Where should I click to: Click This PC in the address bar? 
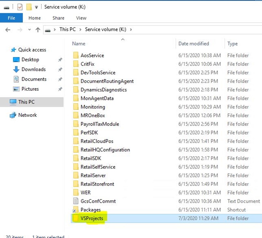pyautogui.click(x=67, y=29)
